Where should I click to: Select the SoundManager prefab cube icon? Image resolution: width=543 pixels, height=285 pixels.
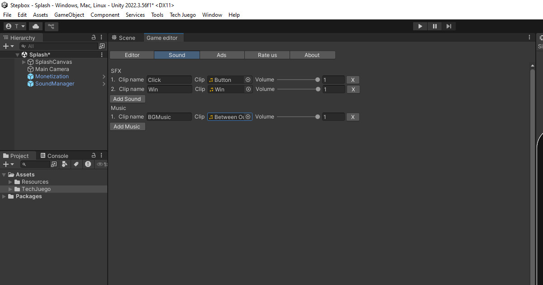[31, 84]
